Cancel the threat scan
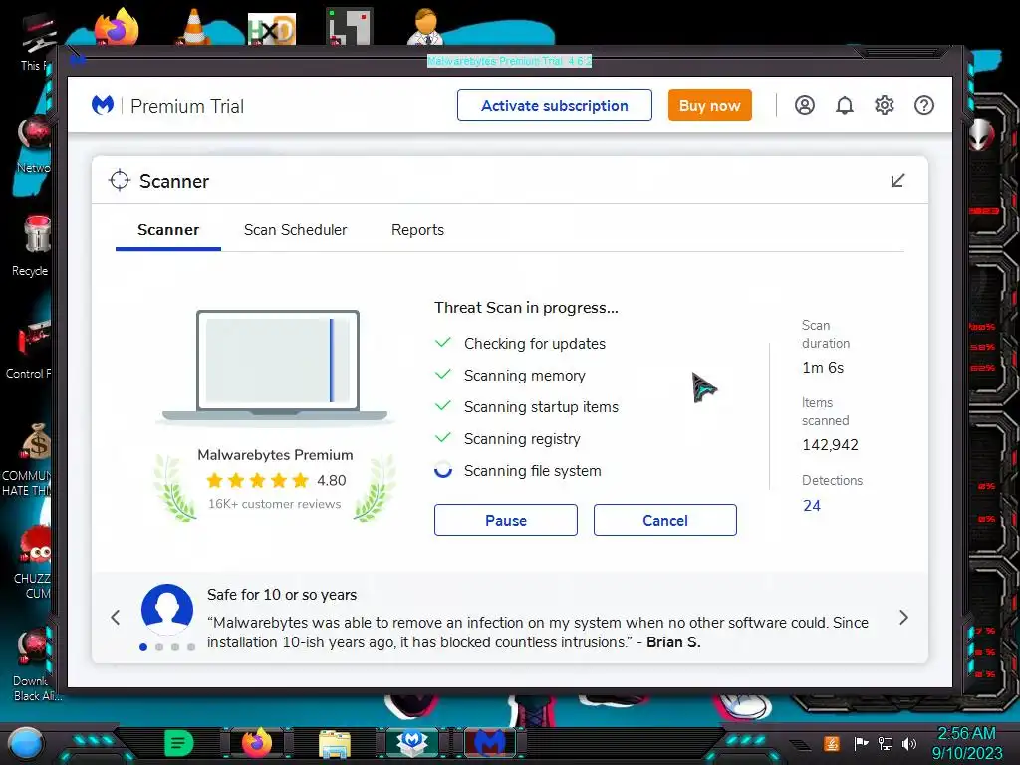Viewport: 1020px width, 765px height. click(x=664, y=520)
